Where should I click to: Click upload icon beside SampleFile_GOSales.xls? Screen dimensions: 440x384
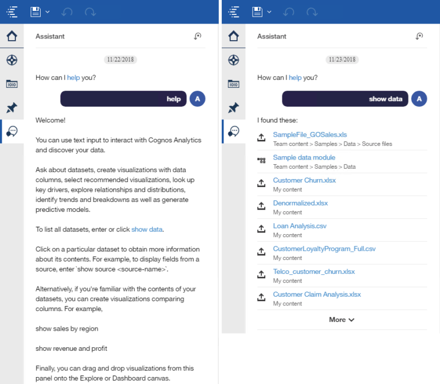(261, 137)
